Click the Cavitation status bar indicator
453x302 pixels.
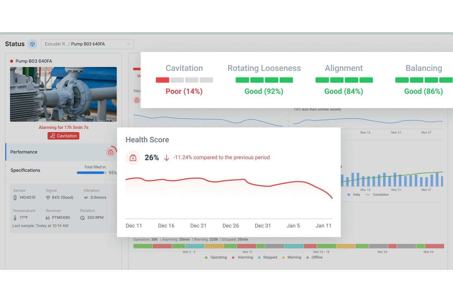[x=184, y=80]
